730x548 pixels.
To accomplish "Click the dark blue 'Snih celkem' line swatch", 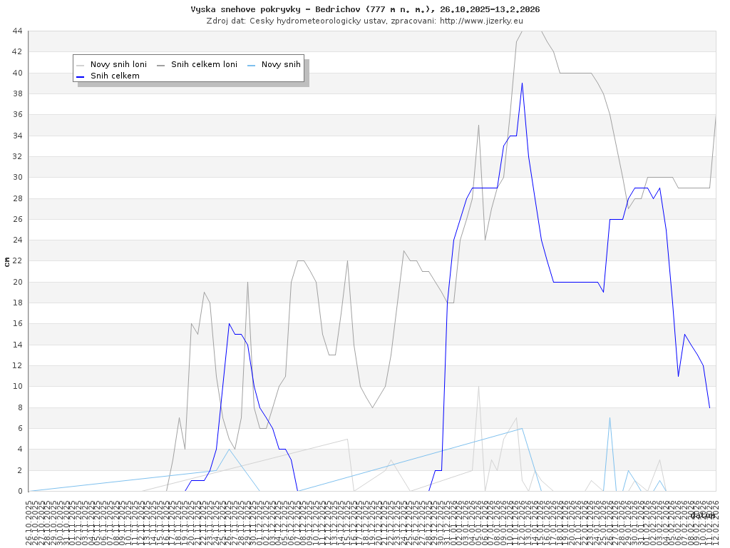I will pyautogui.click(x=81, y=76).
